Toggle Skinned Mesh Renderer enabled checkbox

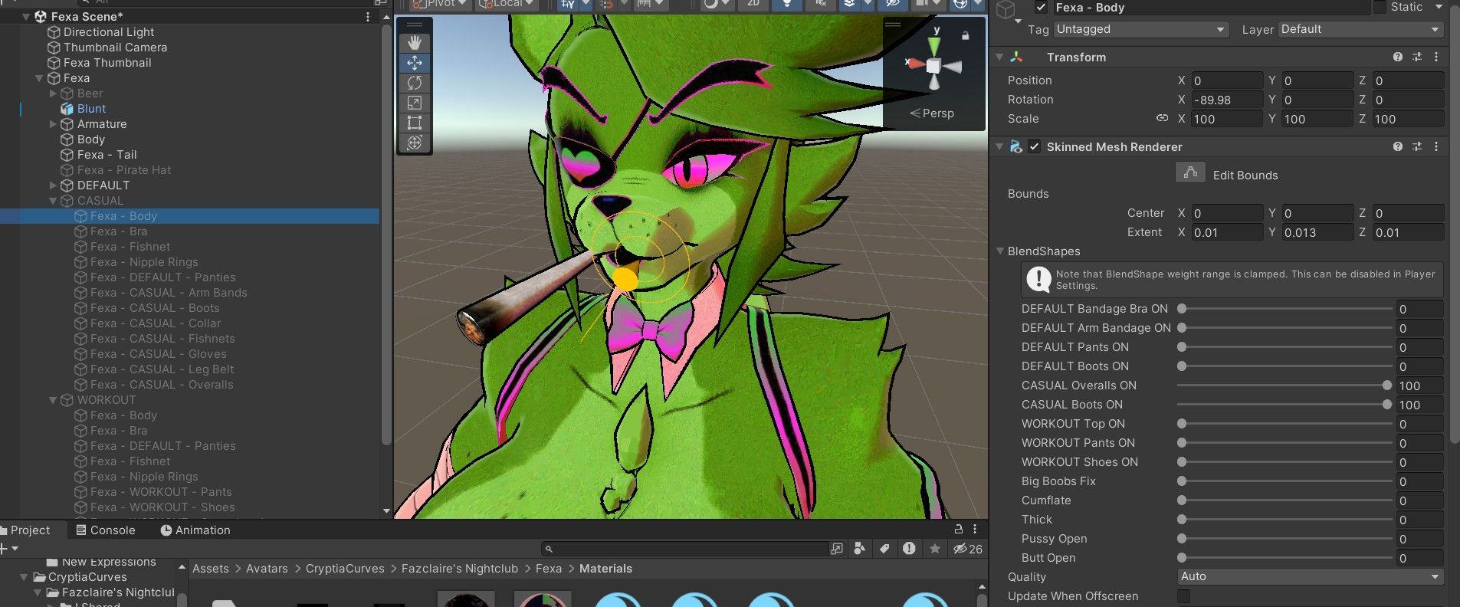point(1035,147)
